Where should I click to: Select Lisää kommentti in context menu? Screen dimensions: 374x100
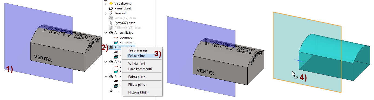pyautogui.click(x=142, y=69)
